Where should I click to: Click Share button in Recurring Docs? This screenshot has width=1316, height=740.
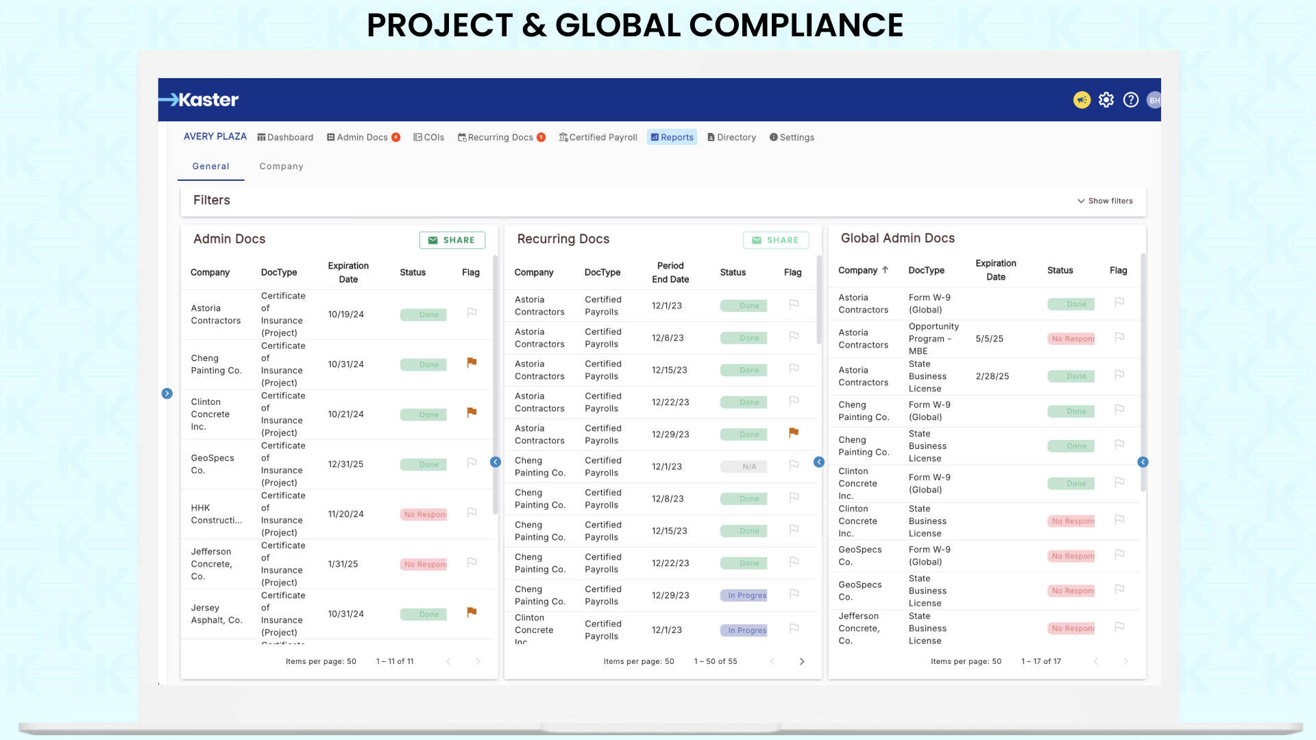pos(776,241)
